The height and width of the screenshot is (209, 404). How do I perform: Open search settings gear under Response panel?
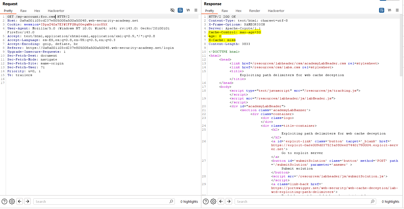tap(213, 201)
